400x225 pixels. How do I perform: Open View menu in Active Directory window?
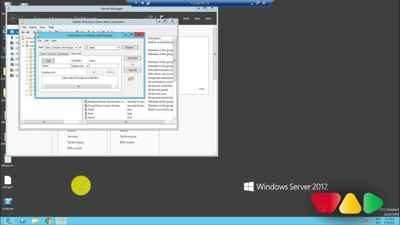pyautogui.click(x=42, y=27)
